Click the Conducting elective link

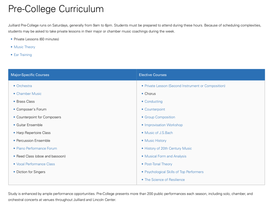(x=153, y=101)
